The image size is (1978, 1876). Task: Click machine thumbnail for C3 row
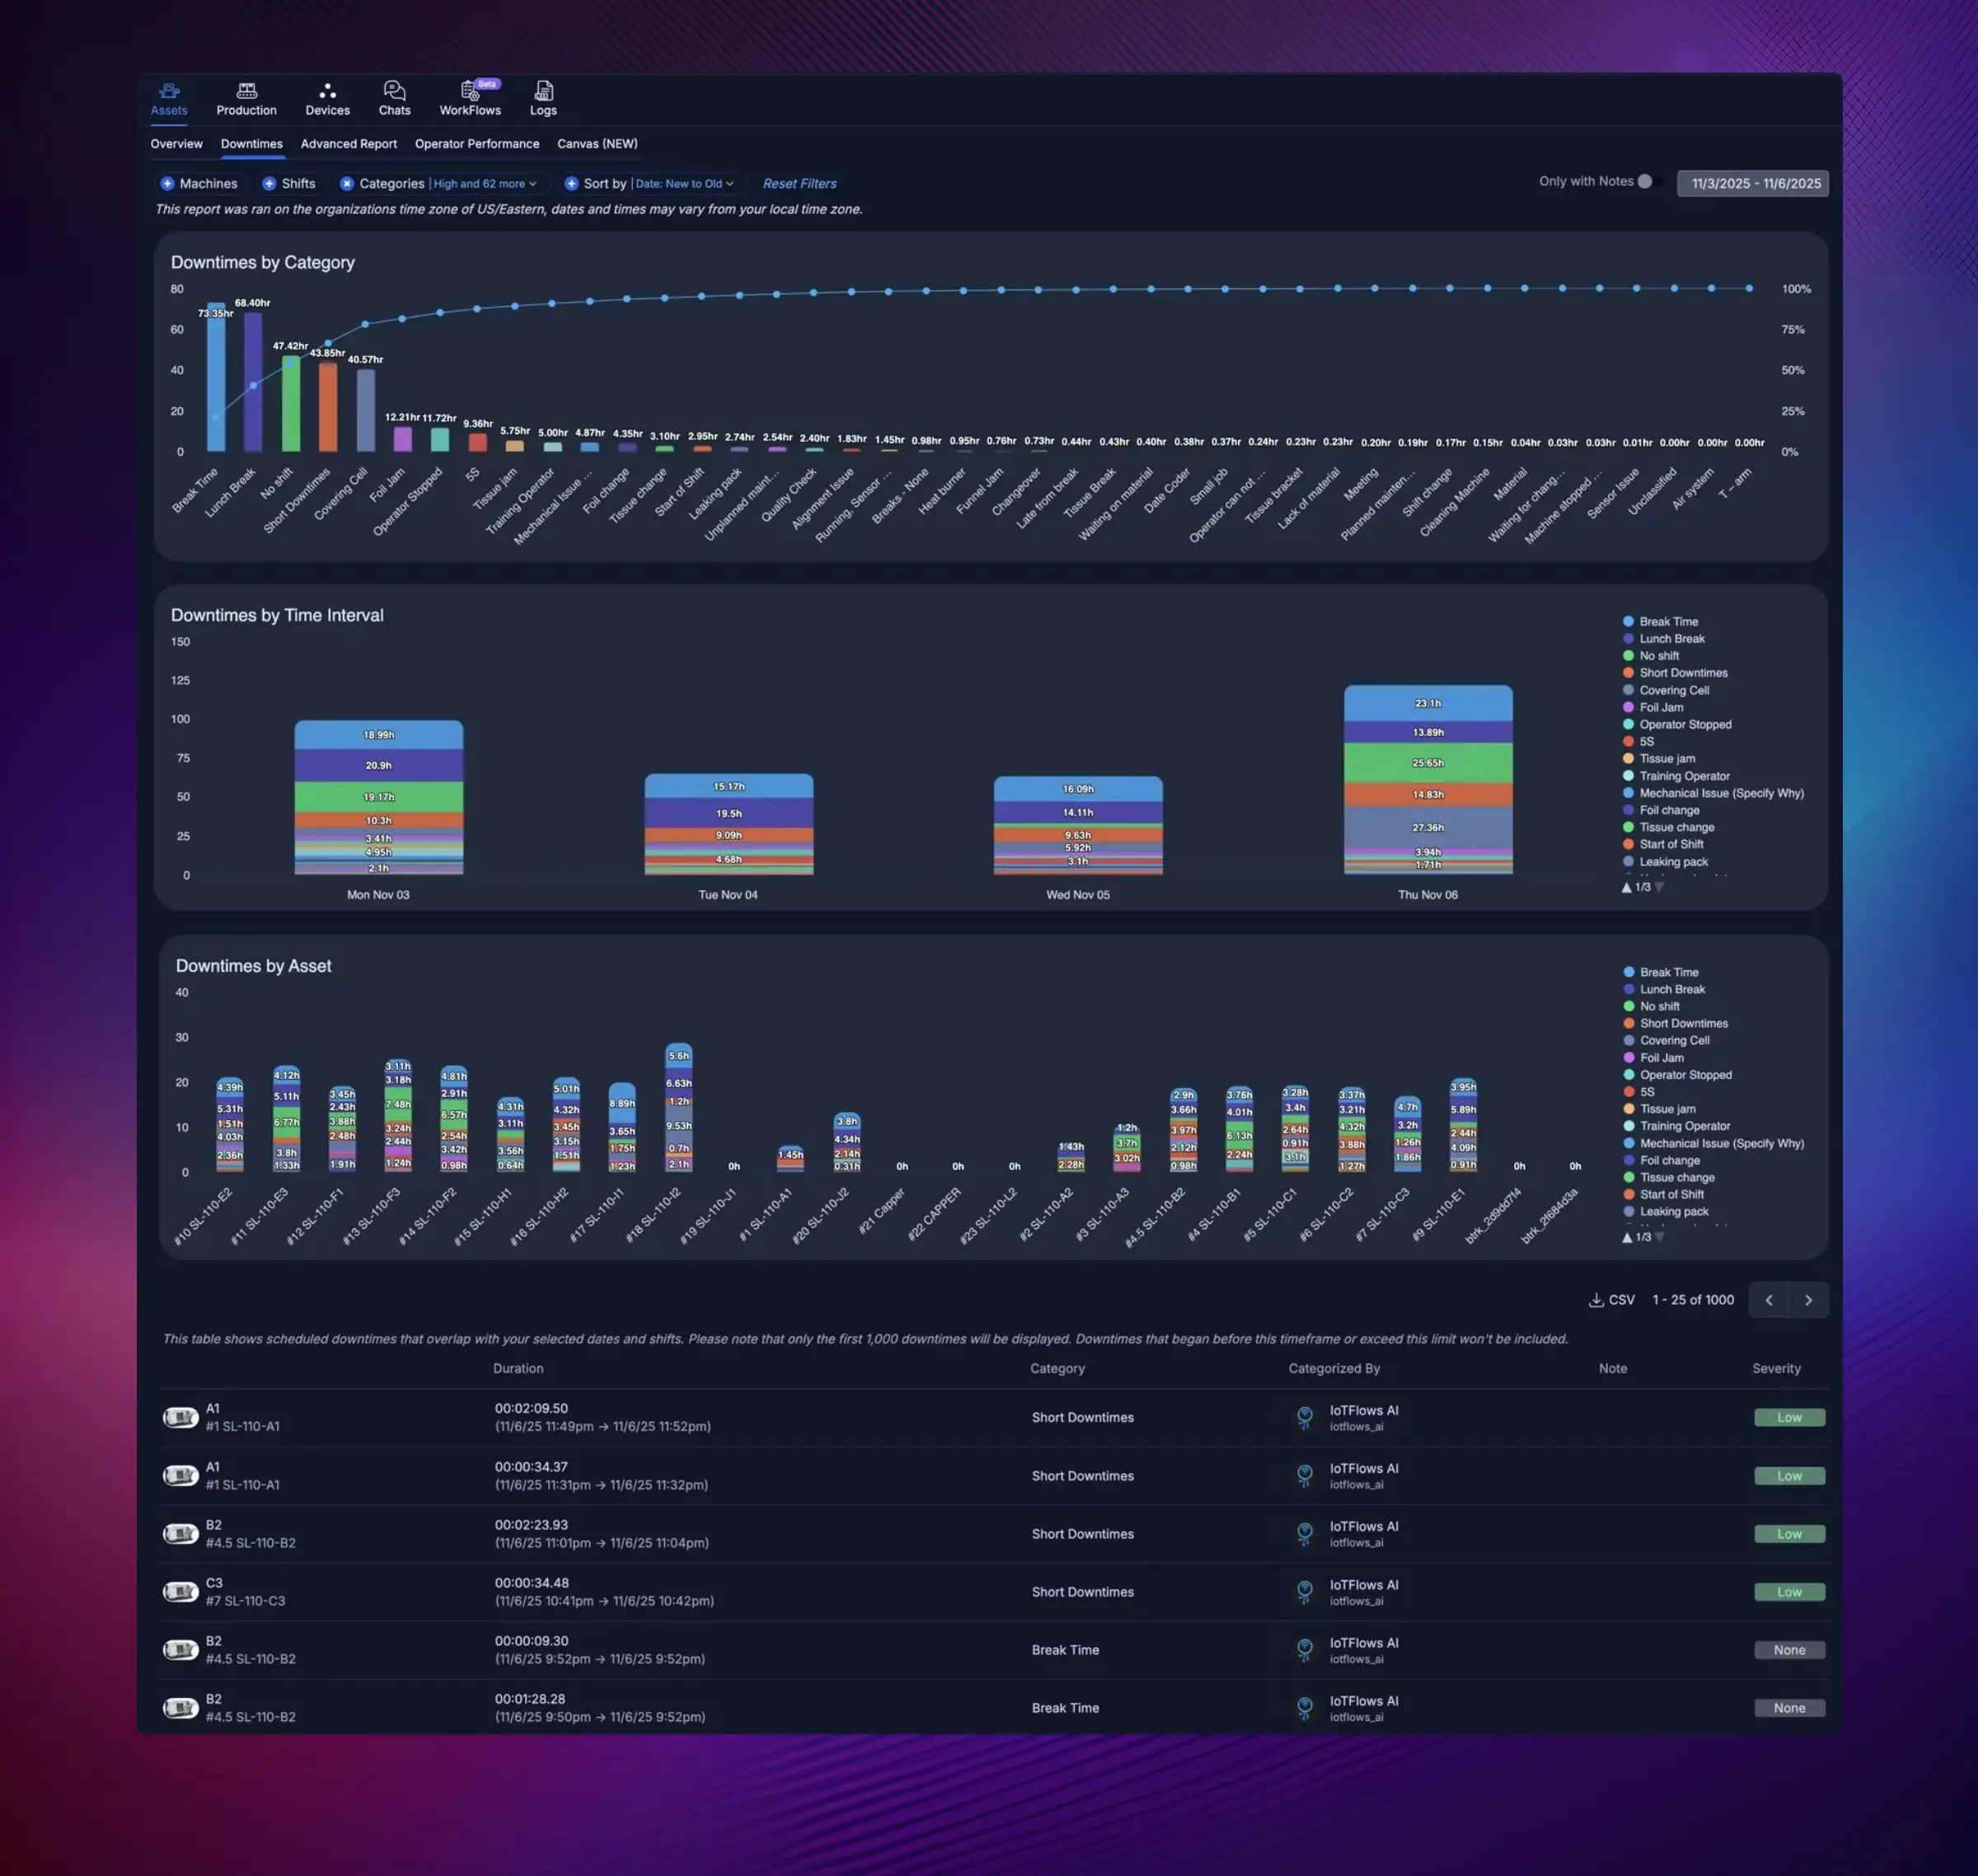(x=180, y=1591)
